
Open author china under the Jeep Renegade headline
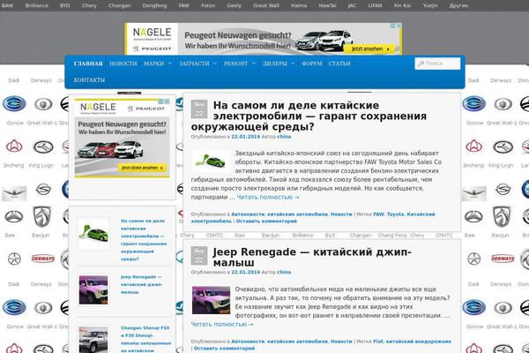(x=284, y=272)
